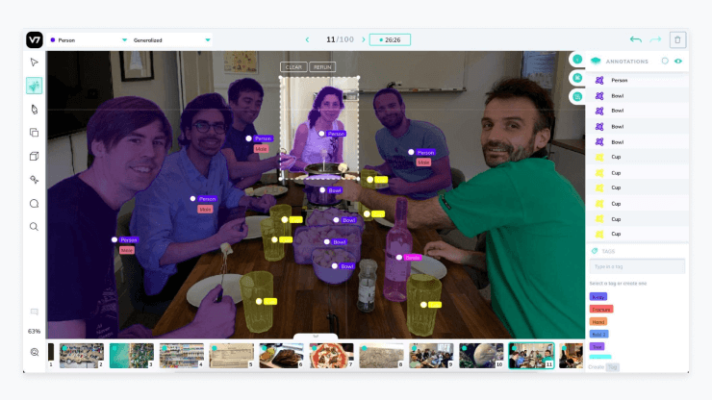712x400 pixels.
Task: Click the RERUN button above selection
Action: [x=322, y=67]
